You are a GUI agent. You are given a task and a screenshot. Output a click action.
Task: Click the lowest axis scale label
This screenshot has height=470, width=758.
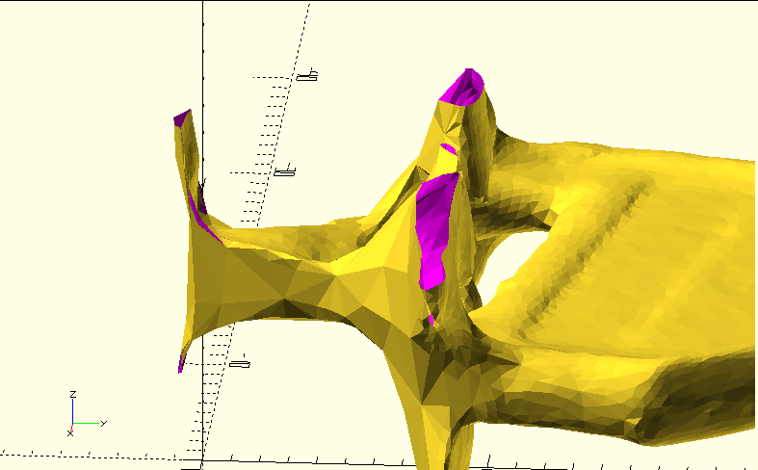240,363
